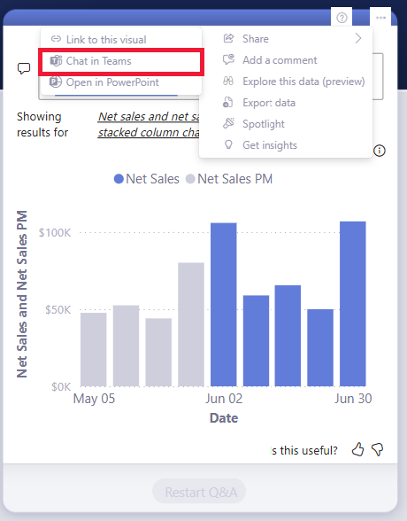Click the Share icon in the menu

[228, 39]
